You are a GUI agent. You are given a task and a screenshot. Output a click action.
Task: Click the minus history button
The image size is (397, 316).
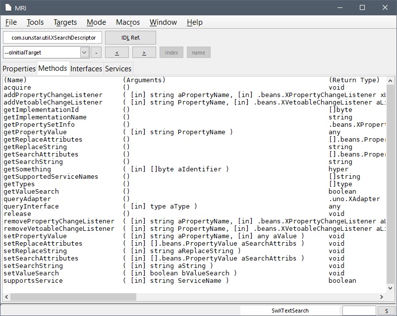96,53
